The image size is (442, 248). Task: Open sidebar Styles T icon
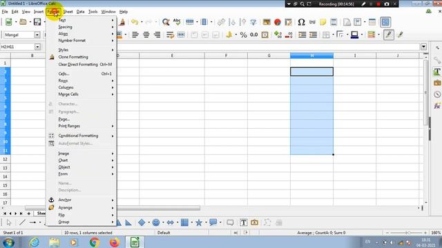pyautogui.click(x=437, y=72)
